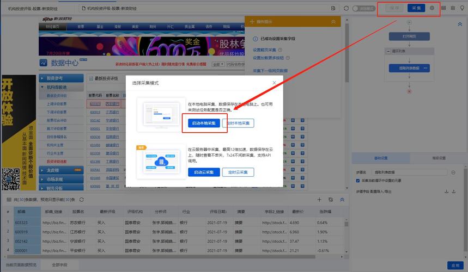Select the 评级机构 column header

pyautogui.click(x=135, y=212)
